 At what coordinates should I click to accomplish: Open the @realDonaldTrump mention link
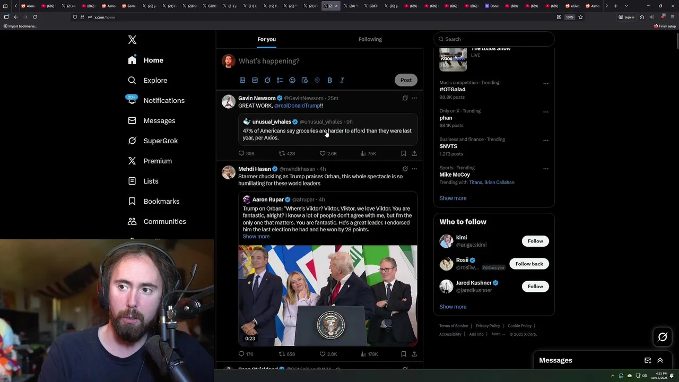pyautogui.click(x=297, y=106)
